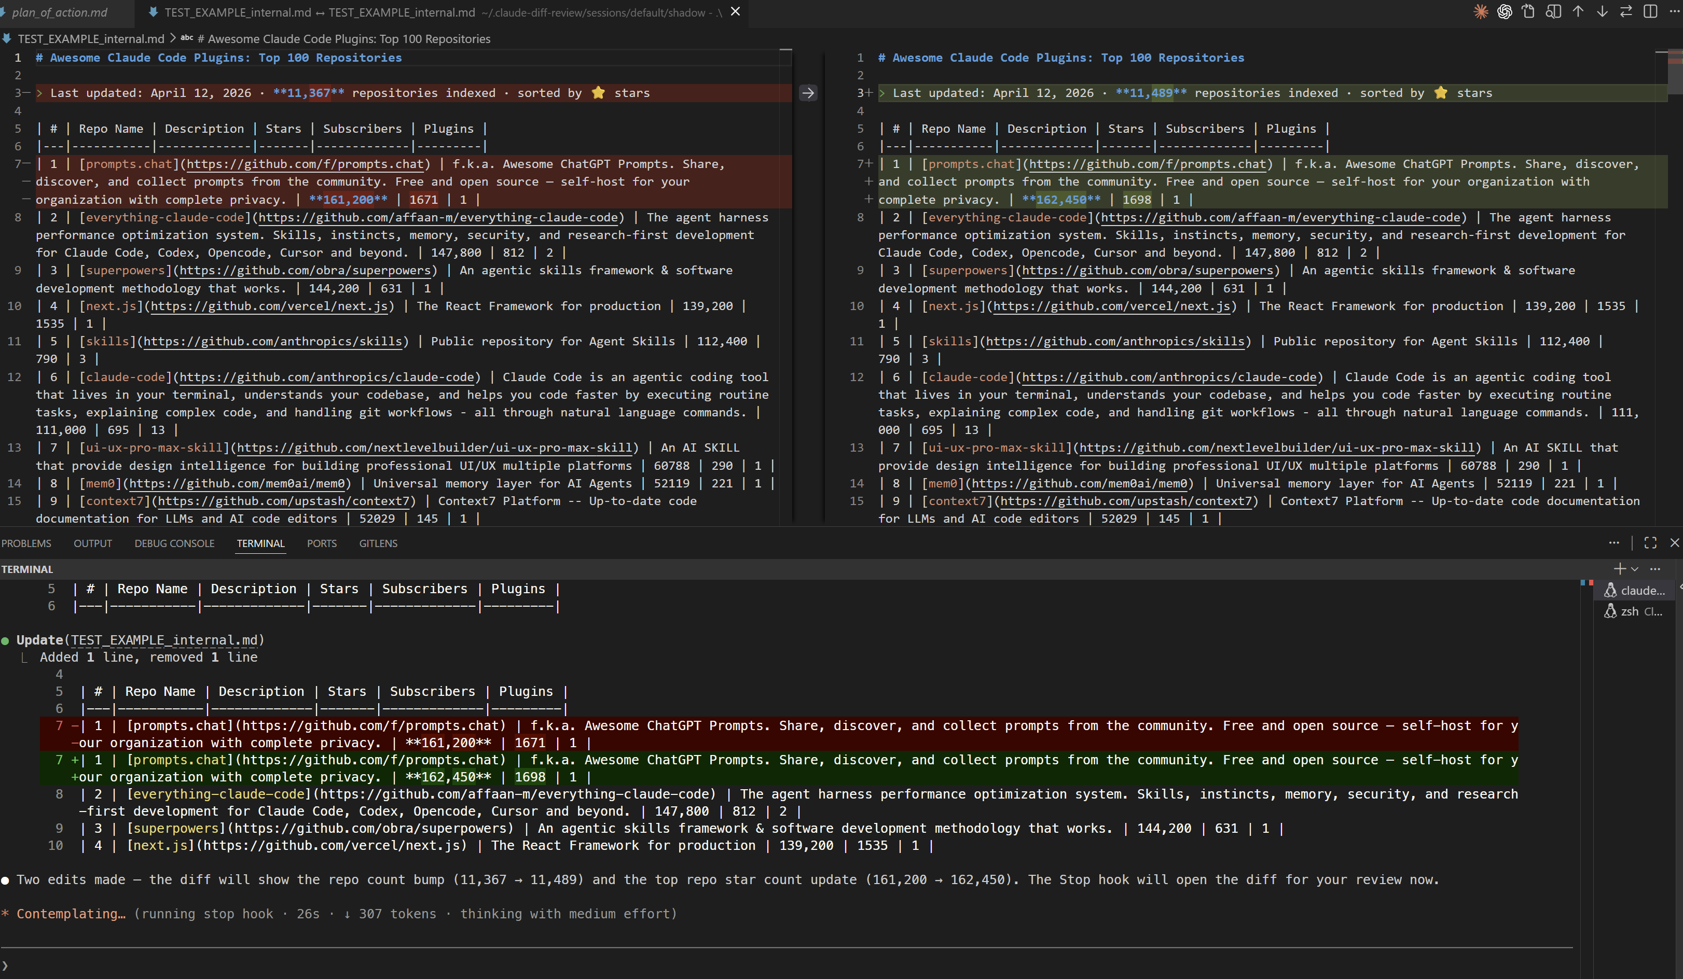Click added line number 7 in right pane
1683x979 pixels.
click(x=861, y=164)
